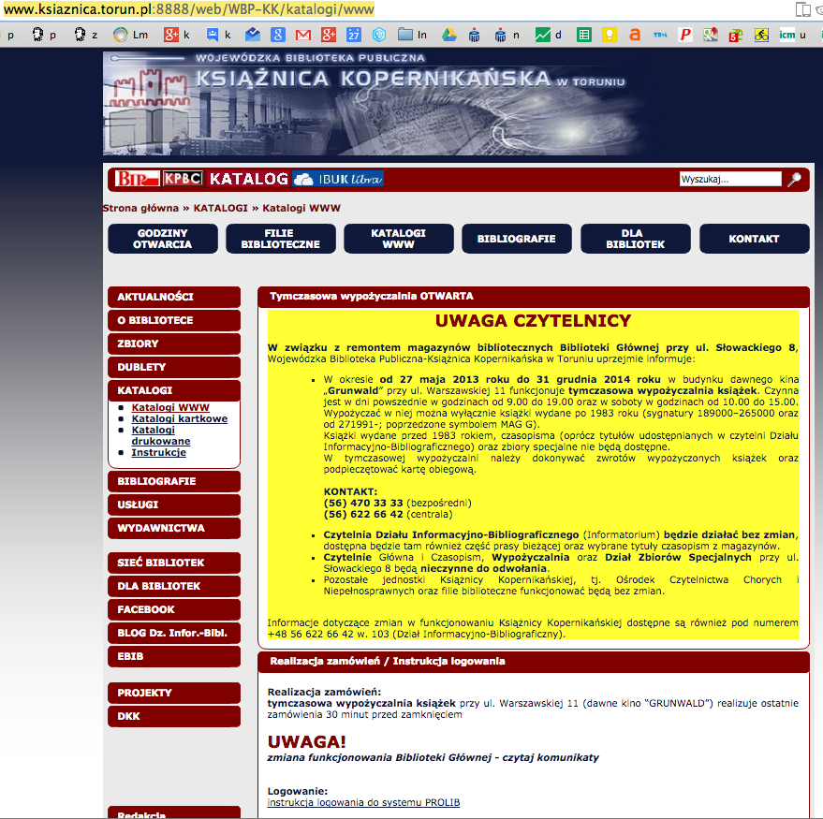The image size is (823, 819).
Task: Open the Inbox envelope-checkmark bookmark
Action: point(253,35)
